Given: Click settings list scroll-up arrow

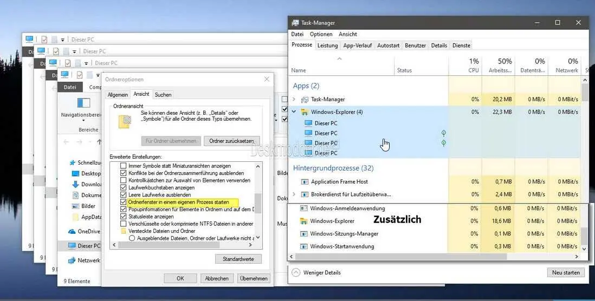Looking at the screenshot, I should pyautogui.click(x=258, y=166).
